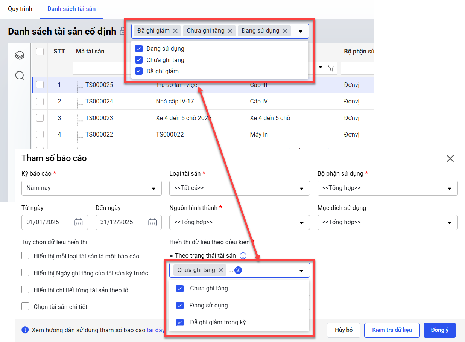This screenshot has width=465, height=342.
Task: Click the layers stack icon in sidebar
Action: click(20, 56)
